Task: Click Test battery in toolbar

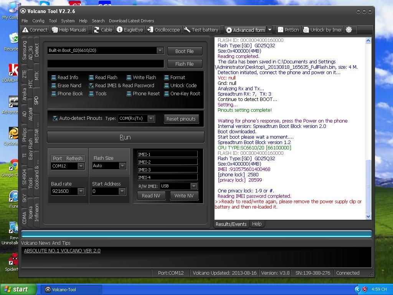Action: click(201, 30)
